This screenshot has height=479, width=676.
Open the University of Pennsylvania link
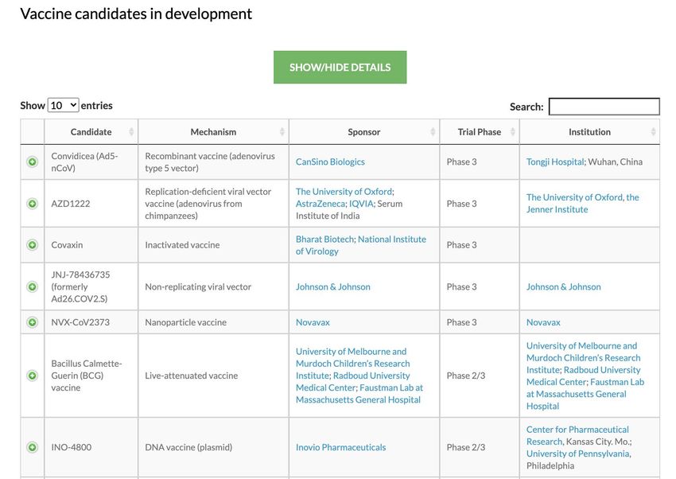click(577, 454)
